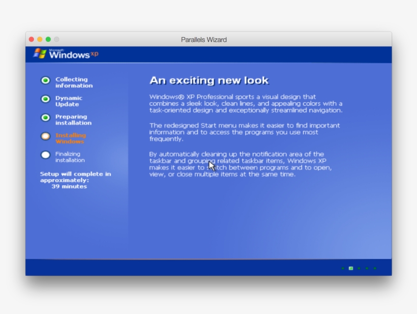Click the gray disabled title bar button
The width and height of the screenshot is (417, 314).
pyautogui.click(x=56, y=39)
